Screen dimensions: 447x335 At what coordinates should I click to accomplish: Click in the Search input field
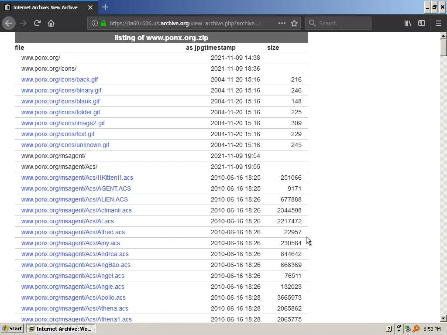tap(338, 24)
